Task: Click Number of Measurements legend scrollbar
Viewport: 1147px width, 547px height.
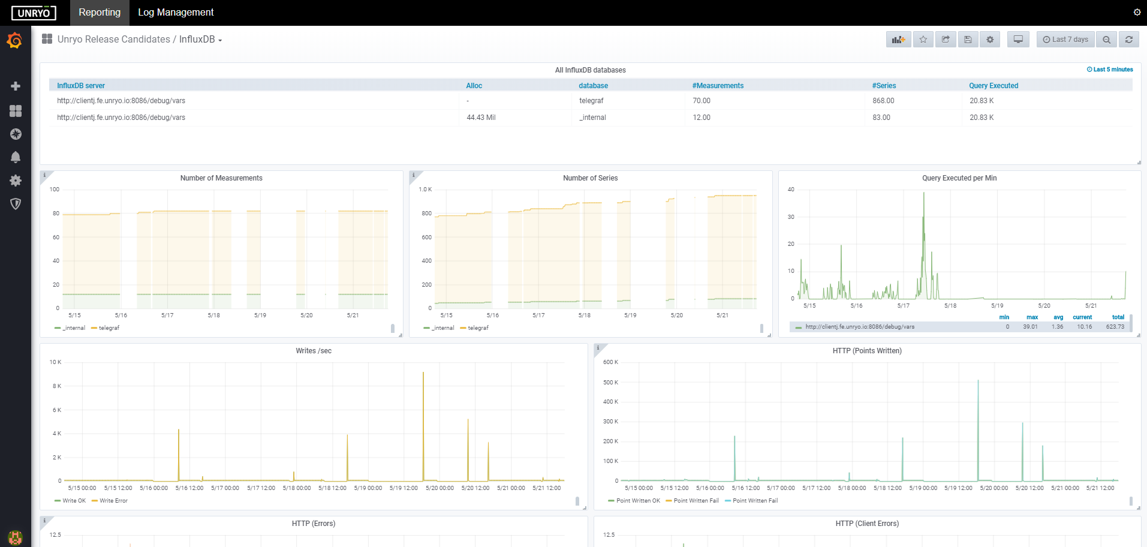Action: point(393,328)
